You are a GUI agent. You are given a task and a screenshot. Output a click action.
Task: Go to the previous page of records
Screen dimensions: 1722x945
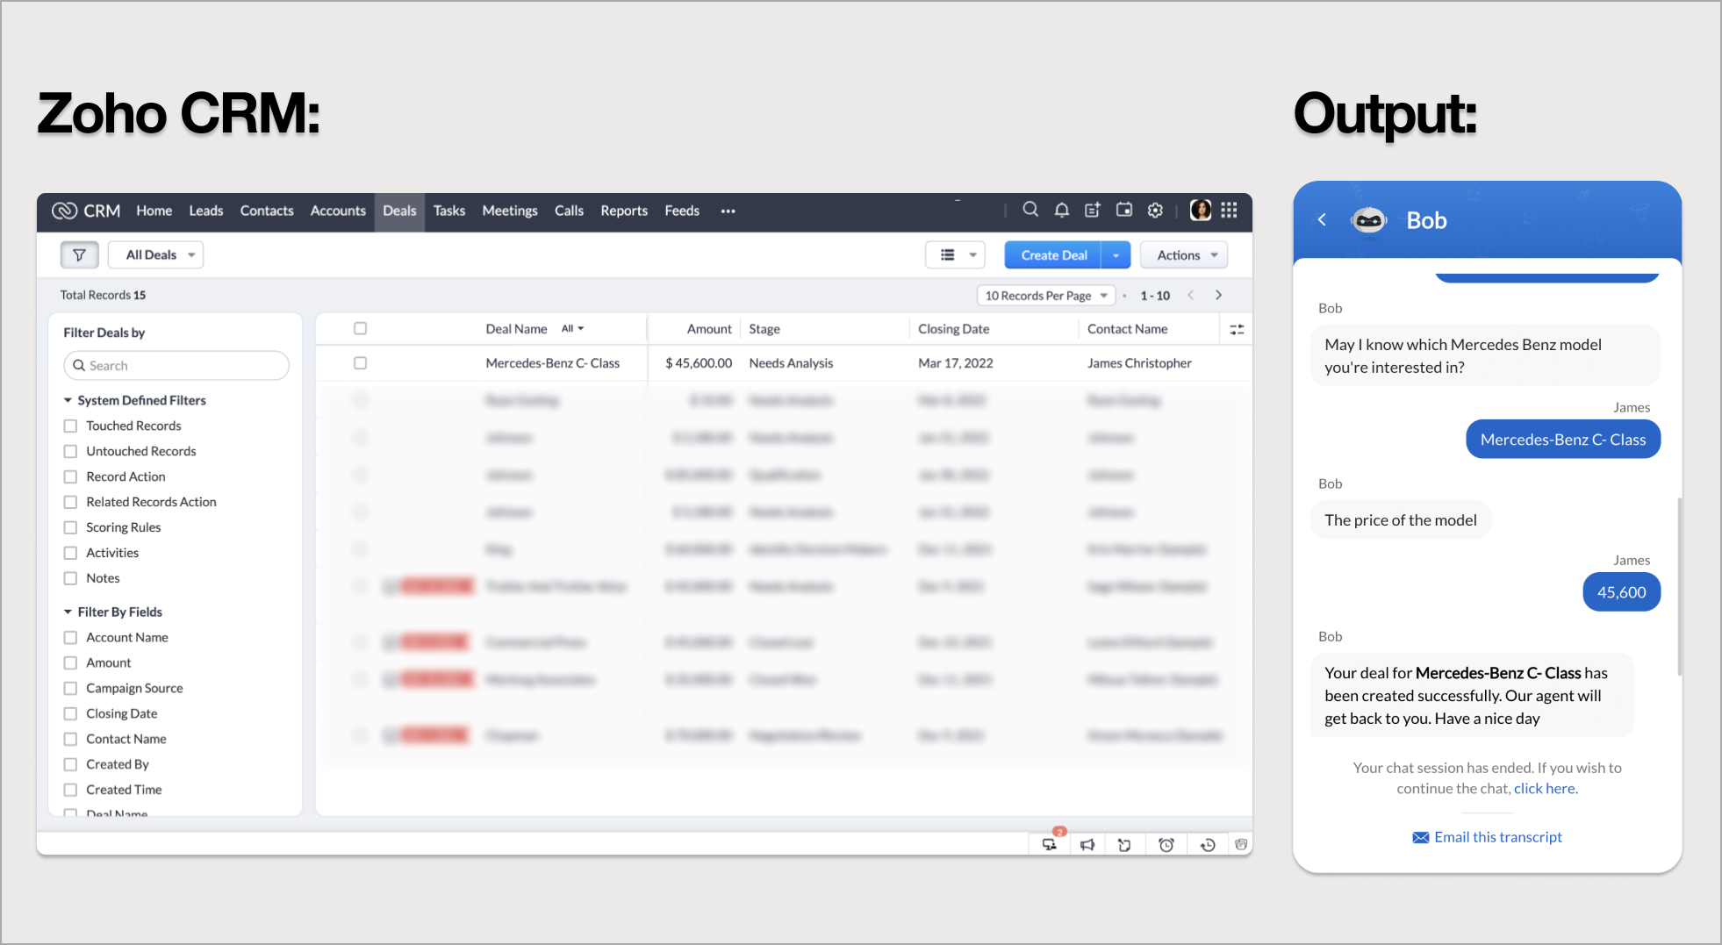[1190, 295]
